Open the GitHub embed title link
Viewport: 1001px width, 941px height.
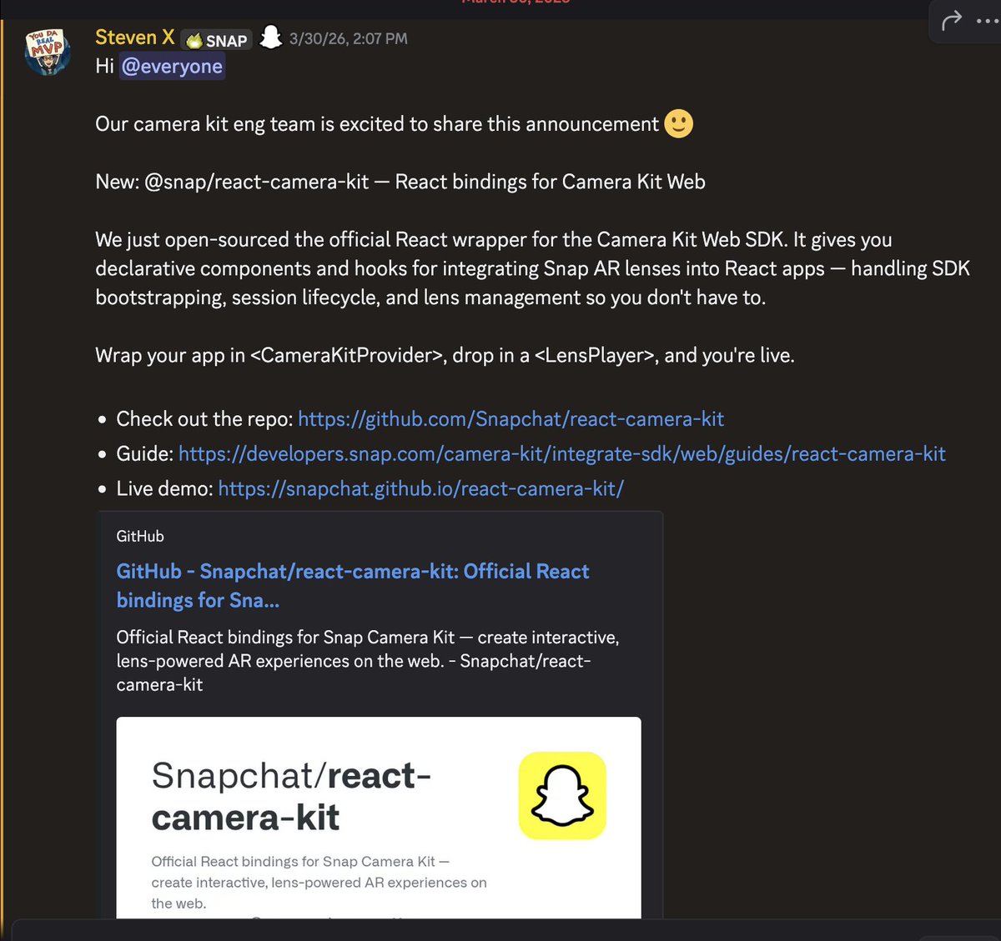353,585
